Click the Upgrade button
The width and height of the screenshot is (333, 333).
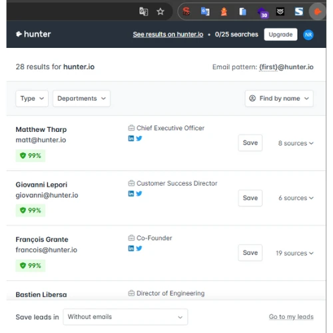pyautogui.click(x=280, y=35)
